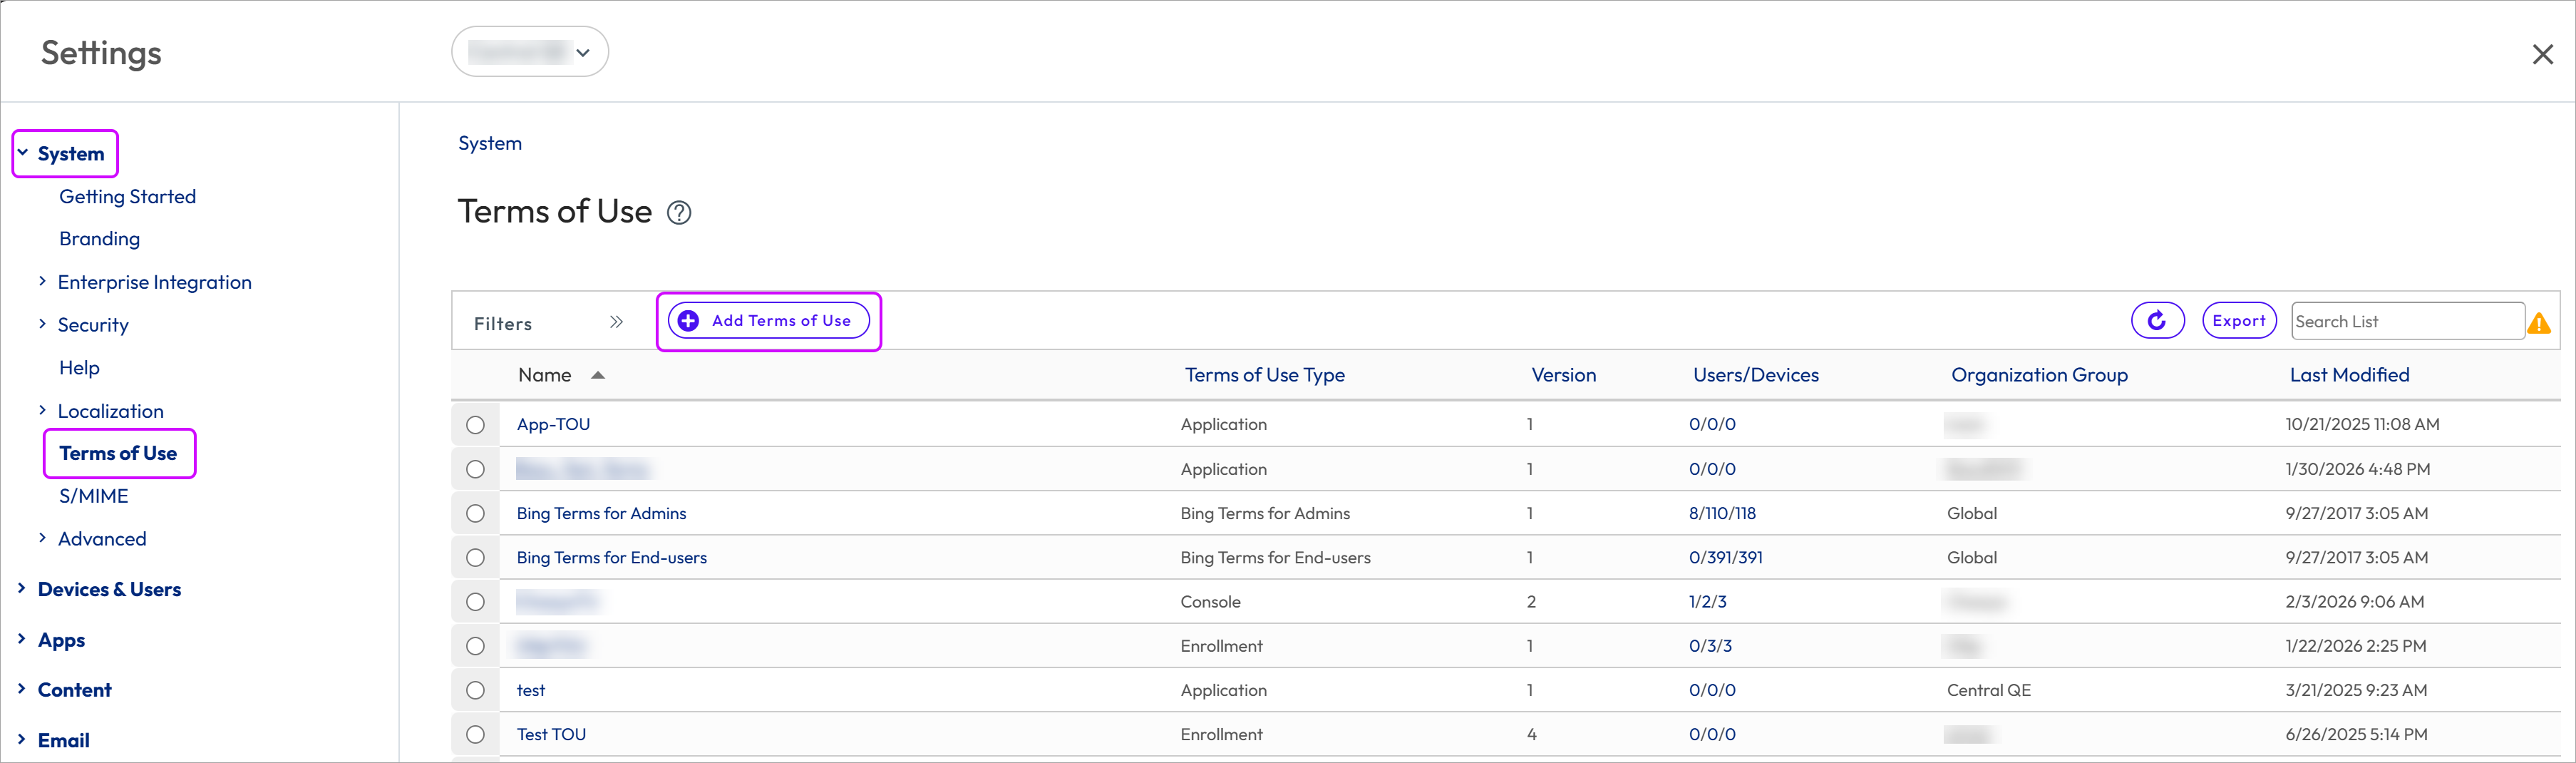Open the Help sidebar item
This screenshot has width=2576, height=763.
79,368
